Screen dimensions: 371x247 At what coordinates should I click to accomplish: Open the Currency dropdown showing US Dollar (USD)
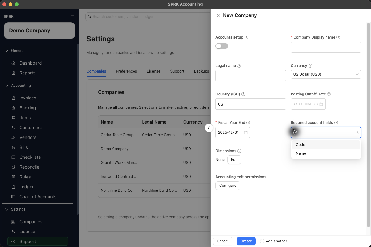[x=326, y=74]
